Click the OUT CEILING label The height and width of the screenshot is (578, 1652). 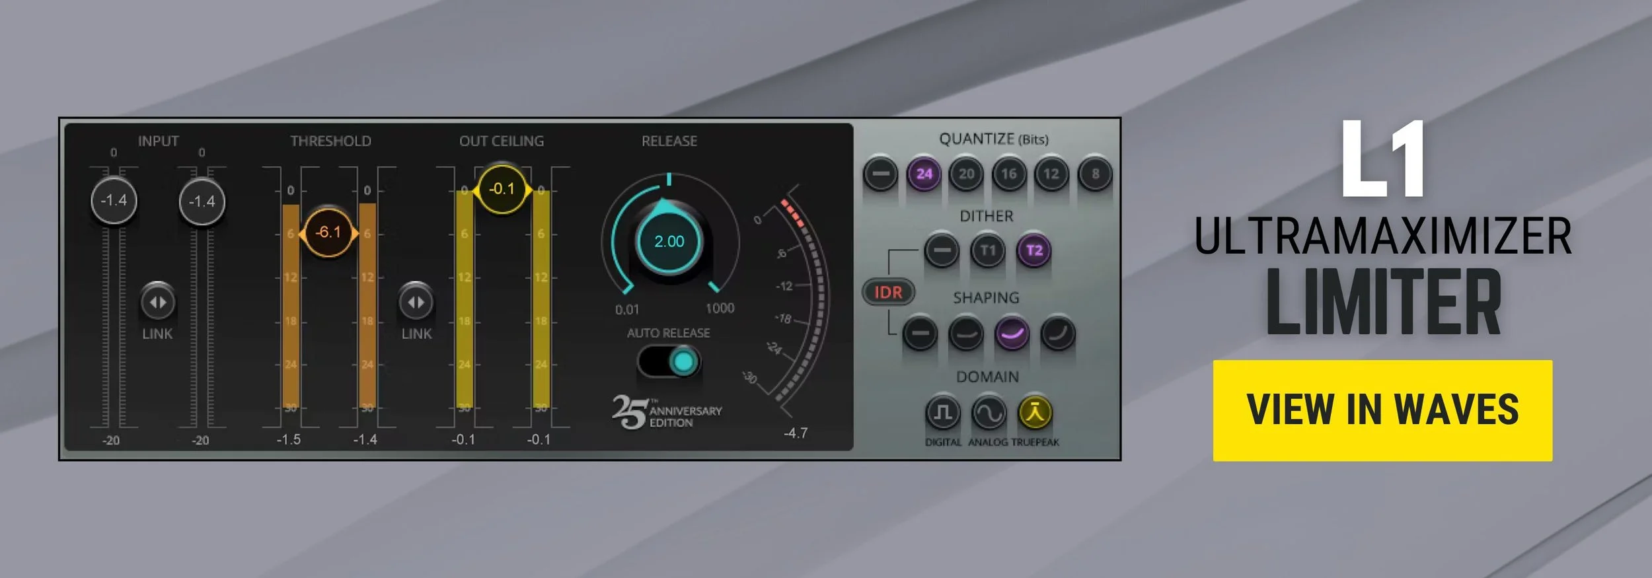(502, 141)
